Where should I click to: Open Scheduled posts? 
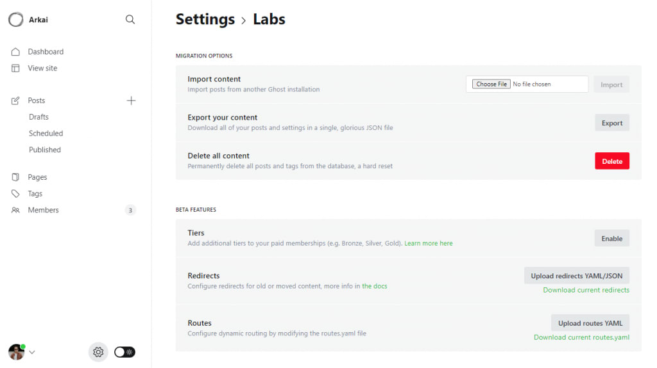pos(46,133)
